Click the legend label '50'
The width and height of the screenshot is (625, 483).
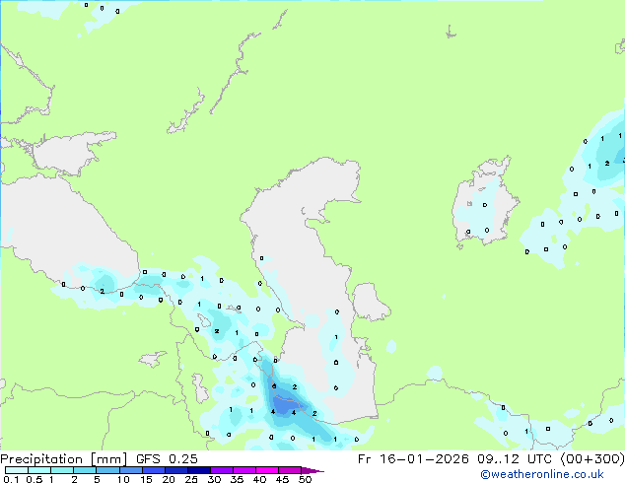[x=305, y=479]
